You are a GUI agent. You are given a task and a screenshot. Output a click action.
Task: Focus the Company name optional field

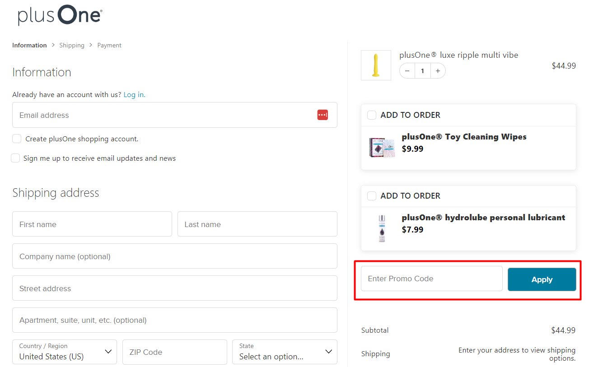click(x=175, y=256)
